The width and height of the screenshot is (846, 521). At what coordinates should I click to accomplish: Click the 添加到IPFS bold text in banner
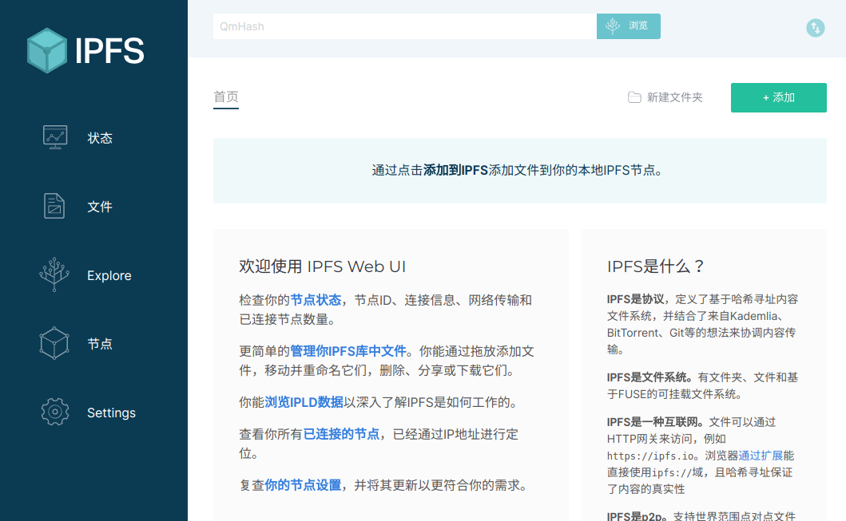point(456,170)
